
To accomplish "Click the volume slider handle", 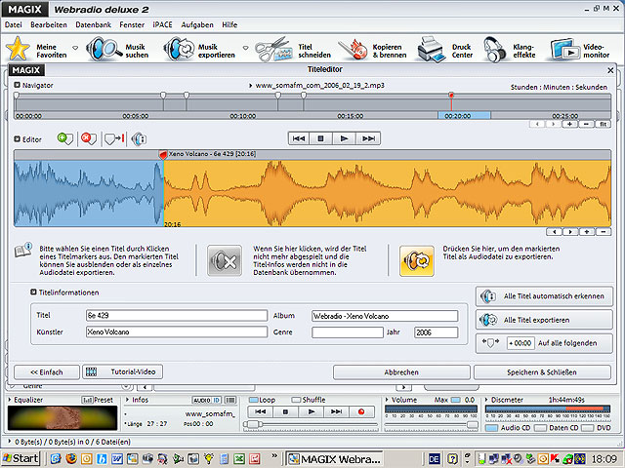I will (473, 425).
